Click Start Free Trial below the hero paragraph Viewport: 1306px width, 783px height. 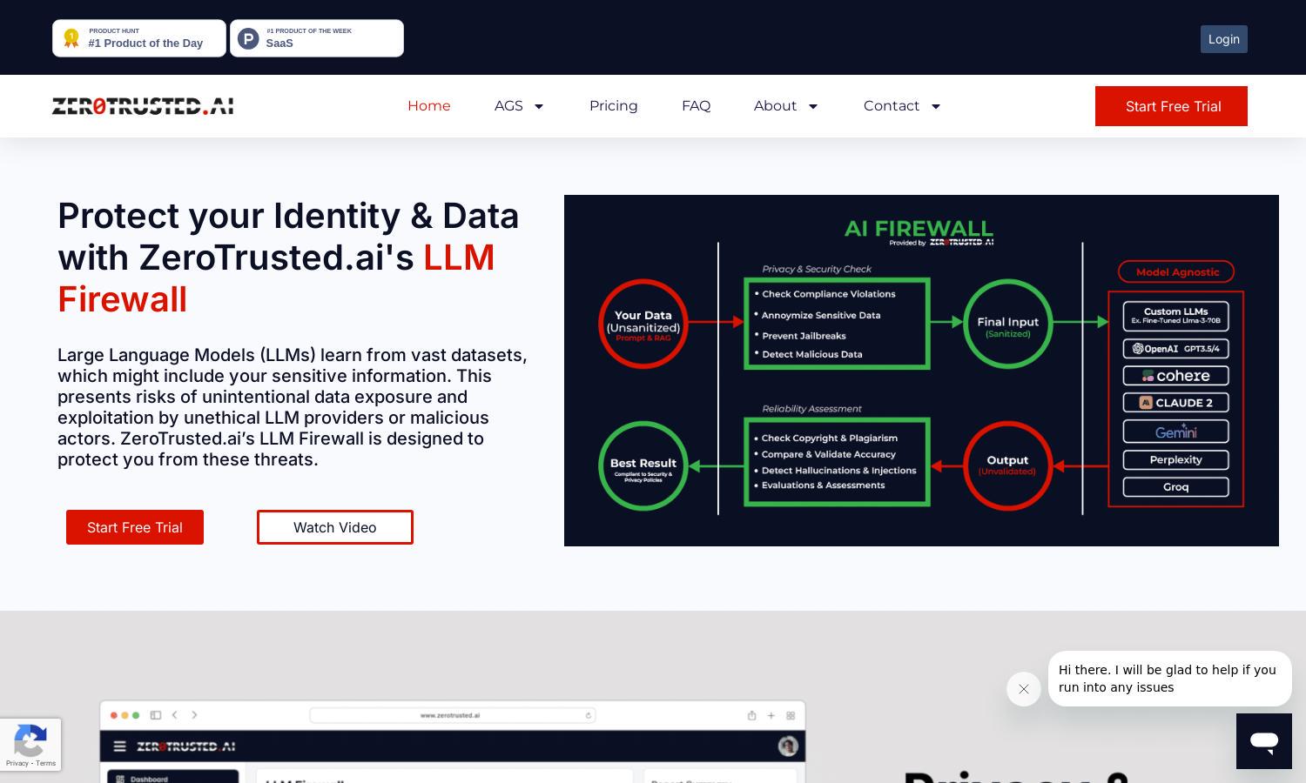tap(135, 527)
